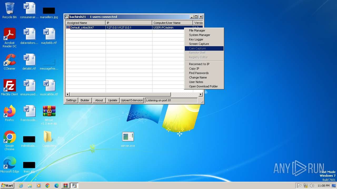The image size is (337, 189).
Task: Select lineo.jpg file on desktop
Action: coord(29,167)
